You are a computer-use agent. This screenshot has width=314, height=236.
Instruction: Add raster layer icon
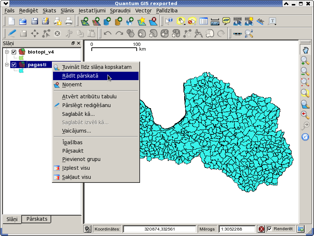[97, 21]
